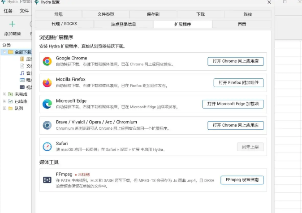Collapse the 全部下载 tree node

(x=4, y=52)
